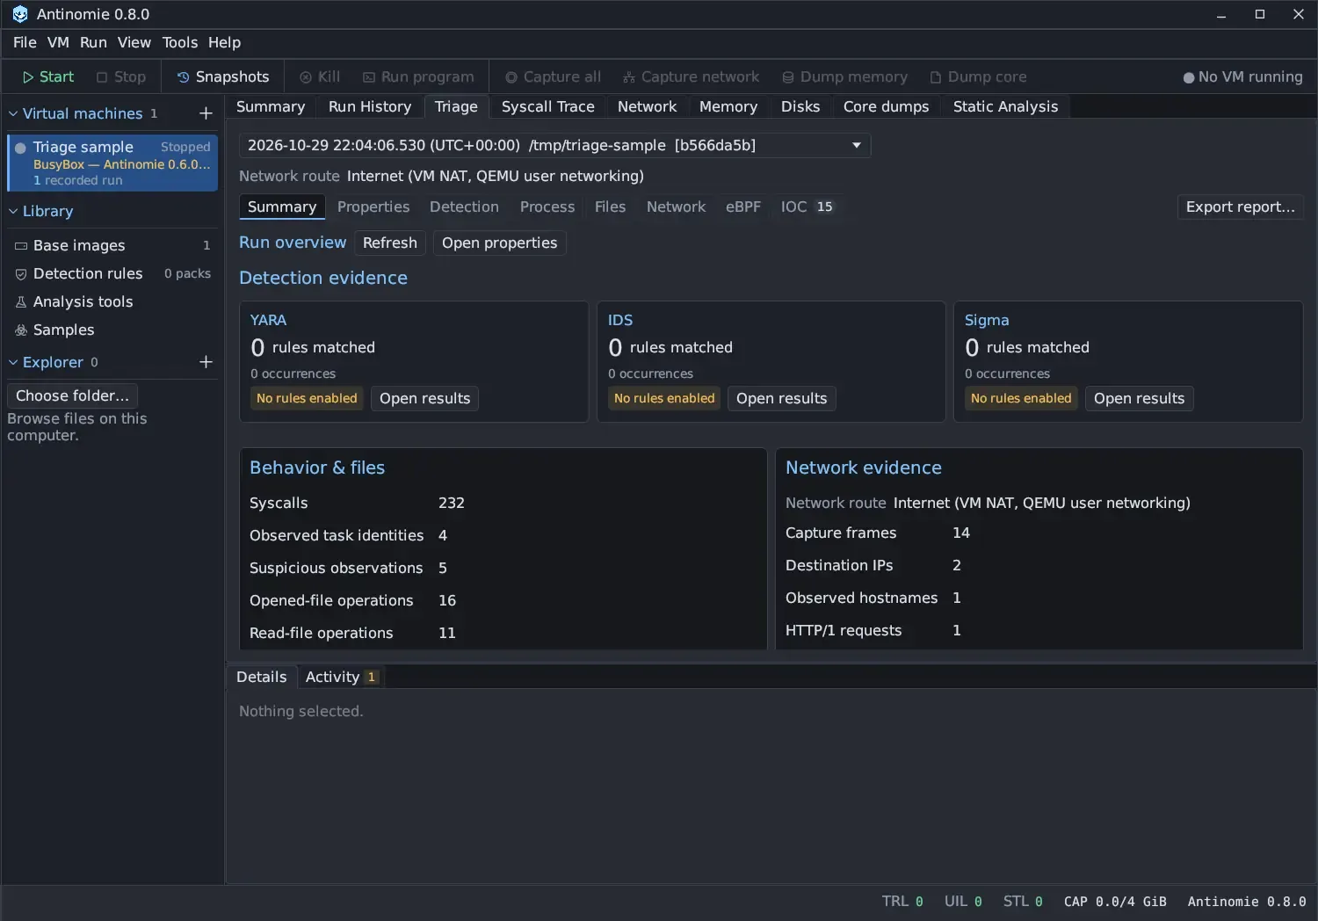Open results for YARA rules

coord(424,398)
